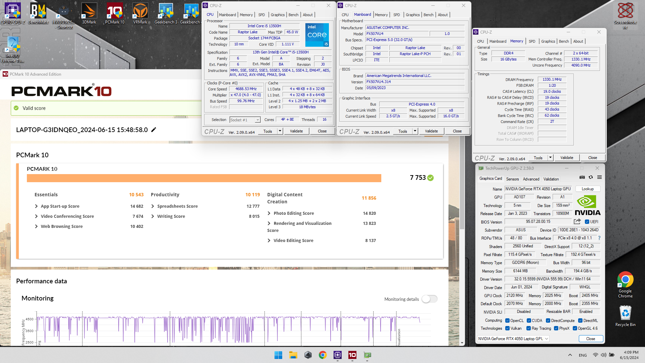Screen dimensions: 645x363
Task: Click ENG language indicator
Action: (x=583, y=355)
